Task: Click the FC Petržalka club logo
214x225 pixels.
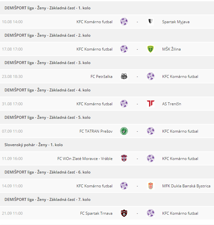Action: [124, 77]
